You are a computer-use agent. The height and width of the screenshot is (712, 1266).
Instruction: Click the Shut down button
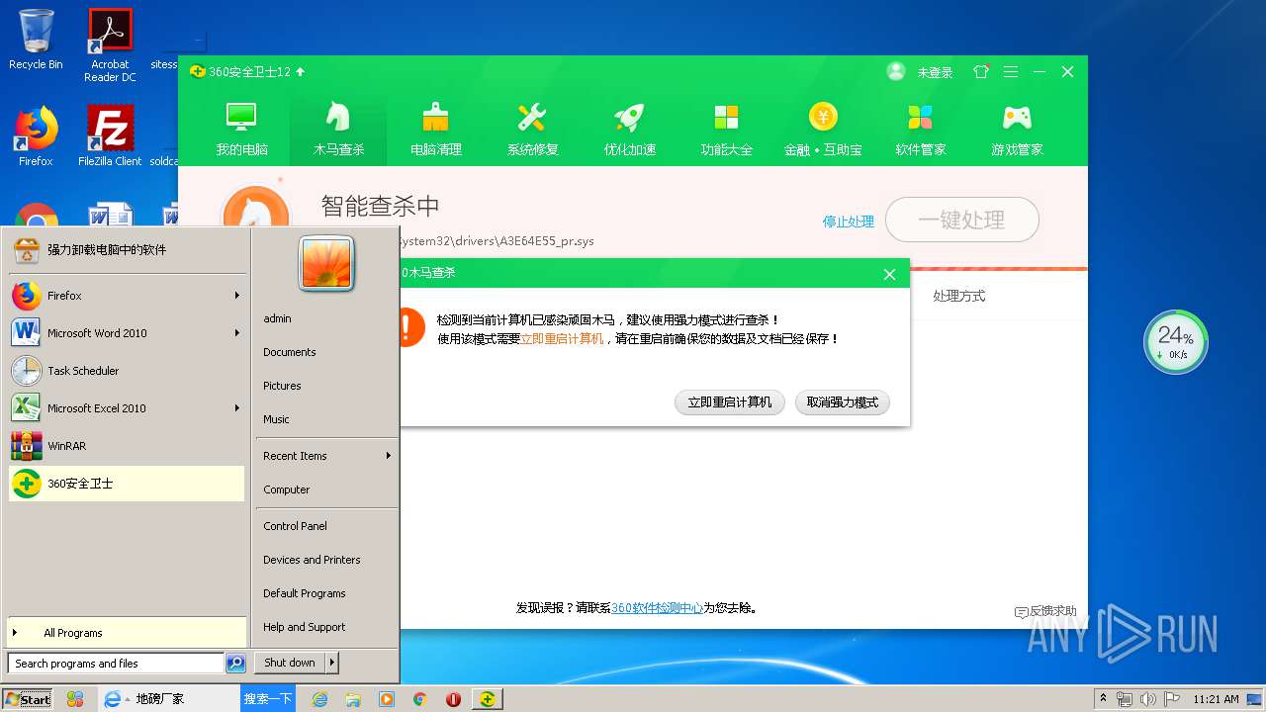[290, 663]
